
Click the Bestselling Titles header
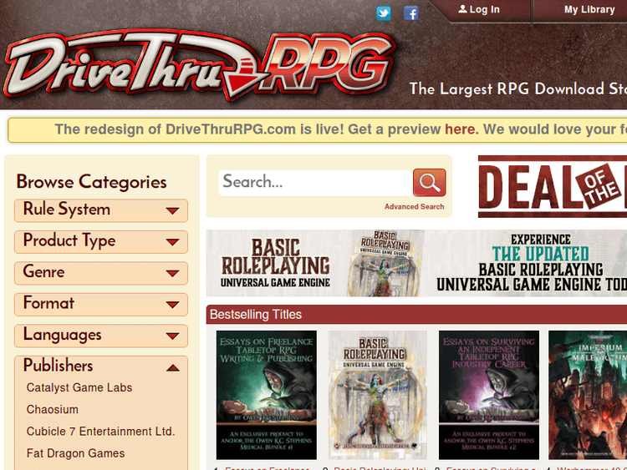[x=256, y=315]
